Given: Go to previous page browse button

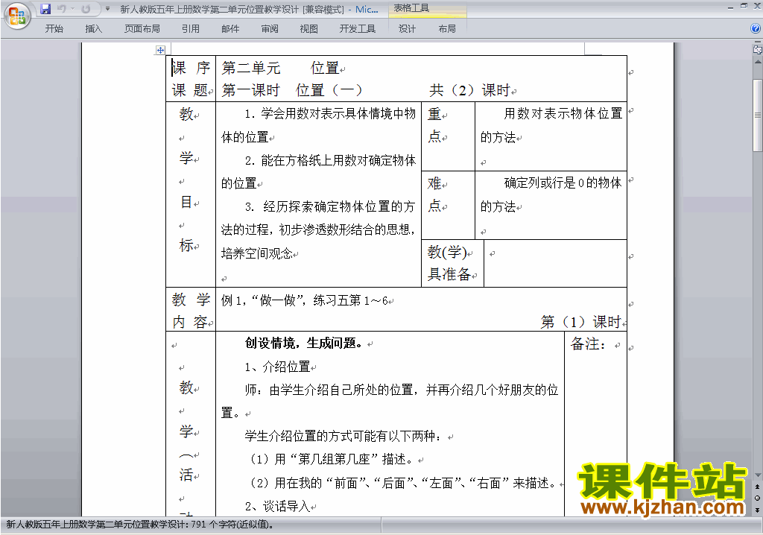Looking at the screenshot, I should pos(757,487).
